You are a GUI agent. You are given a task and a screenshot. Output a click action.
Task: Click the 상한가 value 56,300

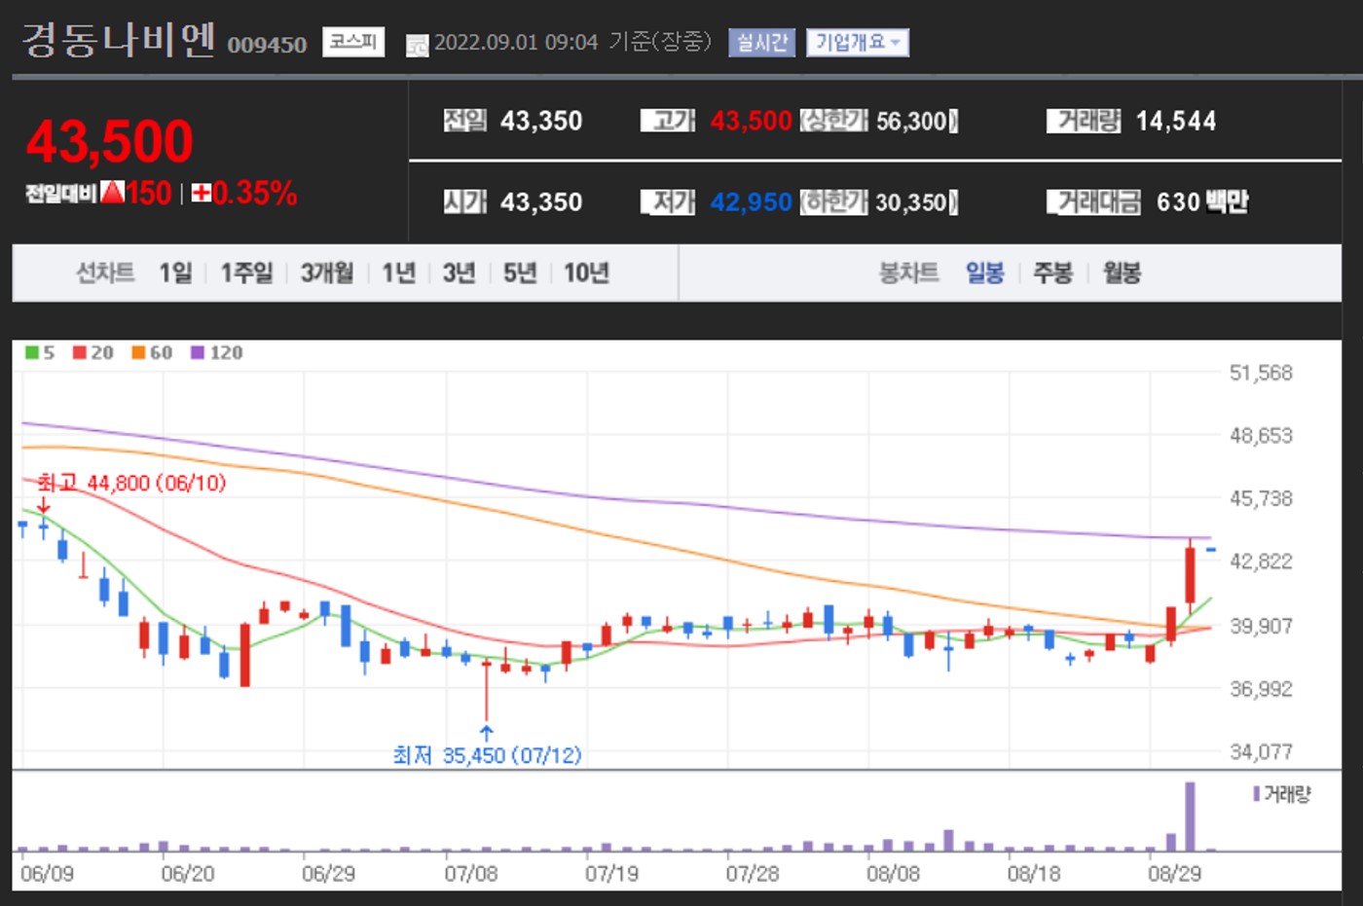(912, 121)
